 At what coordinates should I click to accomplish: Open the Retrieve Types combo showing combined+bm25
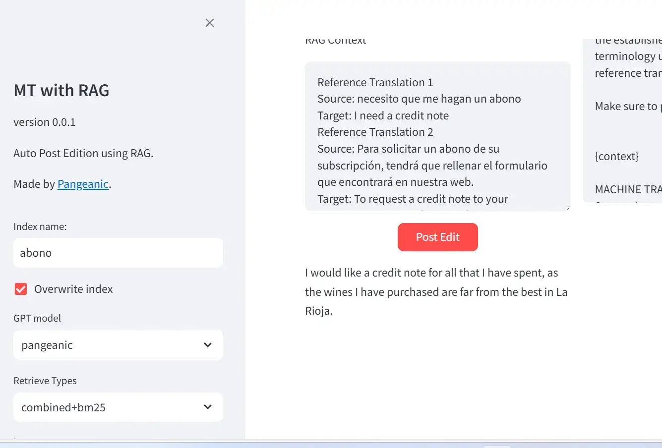118,407
